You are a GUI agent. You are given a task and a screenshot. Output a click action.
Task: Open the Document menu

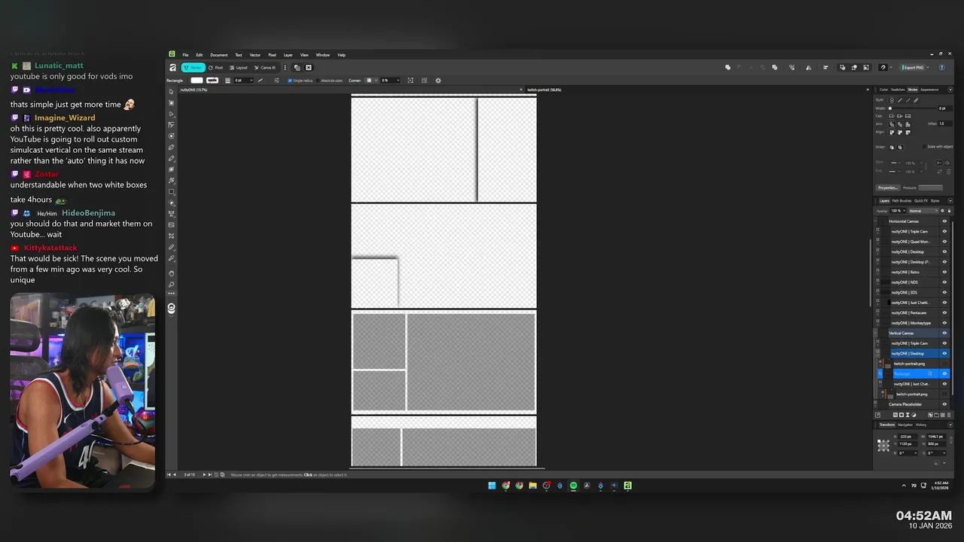click(218, 55)
